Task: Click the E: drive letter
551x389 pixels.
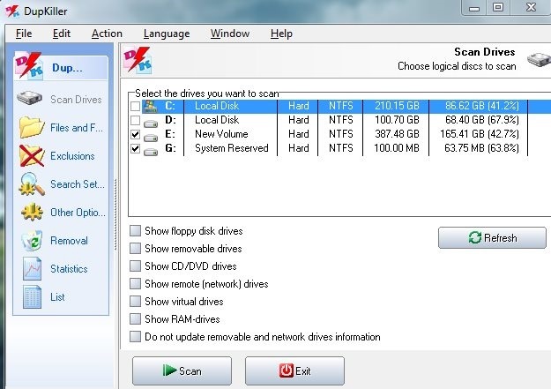Action: pyautogui.click(x=170, y=134)
